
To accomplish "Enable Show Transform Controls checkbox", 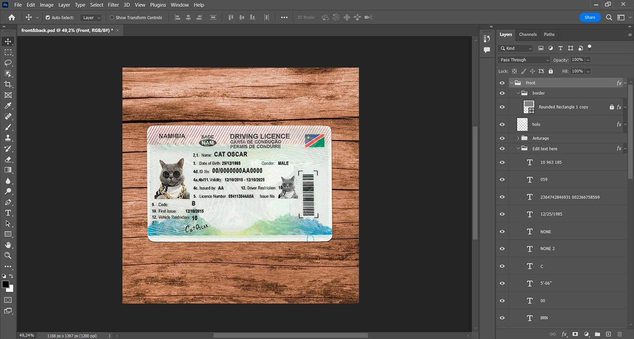I will (112, 18).
